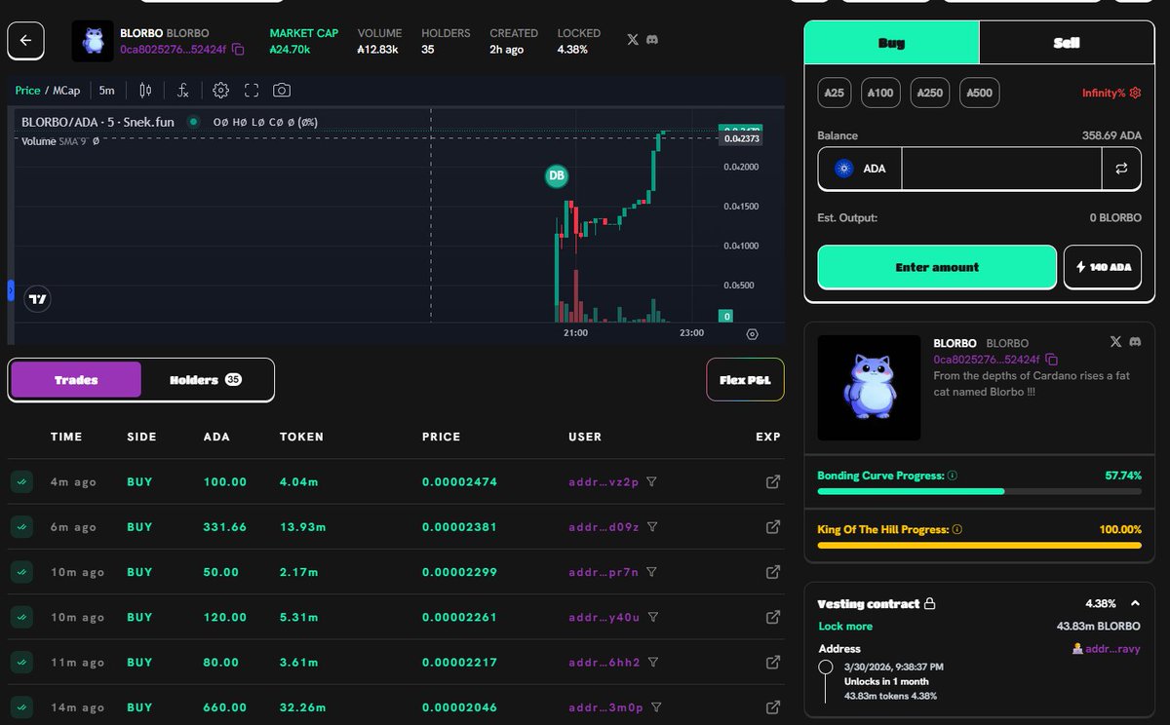This screenshot has width=1170, height=725.
Task: Click the BLORBO token avatar in header
Action: [x=94, y=41]
